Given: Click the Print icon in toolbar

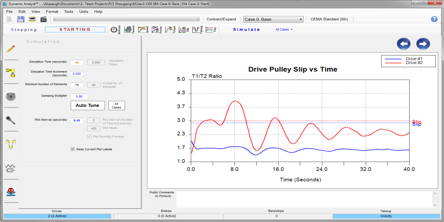Looking at the screenshot, I should (32, 19).
